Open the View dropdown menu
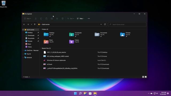Viewport: 171px width, 96px height. coord(80,19)
